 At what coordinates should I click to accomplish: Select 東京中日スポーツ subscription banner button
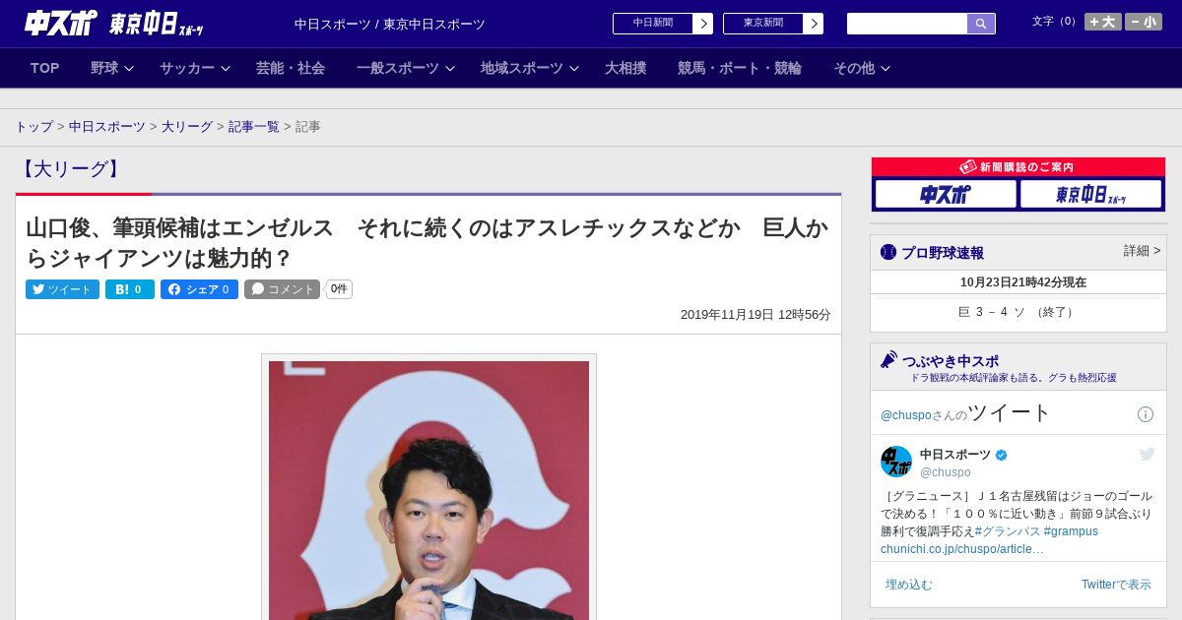pos(1090,194)
